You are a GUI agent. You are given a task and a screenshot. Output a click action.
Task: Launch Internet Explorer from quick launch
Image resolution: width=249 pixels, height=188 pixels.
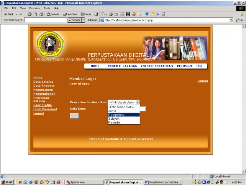click(31, 182)
